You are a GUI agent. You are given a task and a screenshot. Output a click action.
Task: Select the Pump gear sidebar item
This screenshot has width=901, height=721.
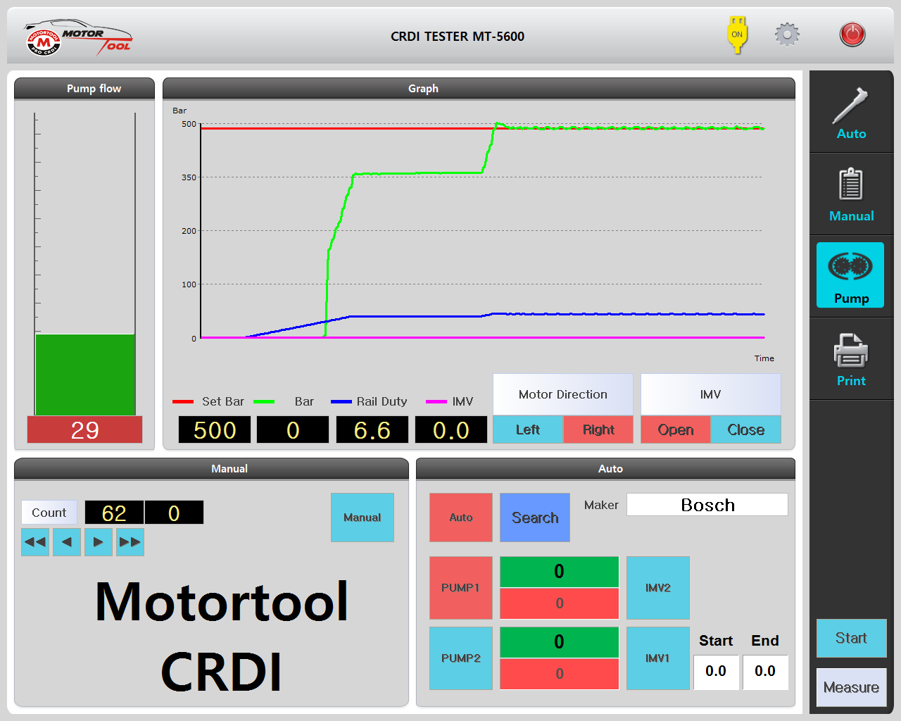pos(850,275)
